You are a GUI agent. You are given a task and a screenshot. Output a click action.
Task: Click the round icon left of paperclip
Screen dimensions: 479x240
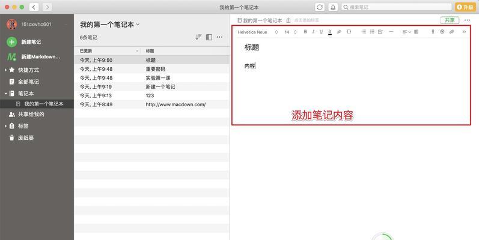tap(442, 32)
